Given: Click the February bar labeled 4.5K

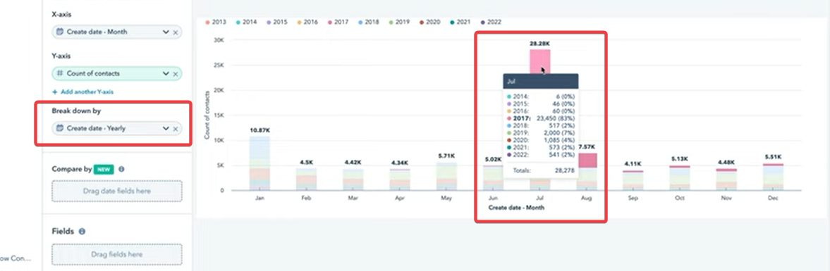Looking at the screenshot, I should [x=306, y=179].
